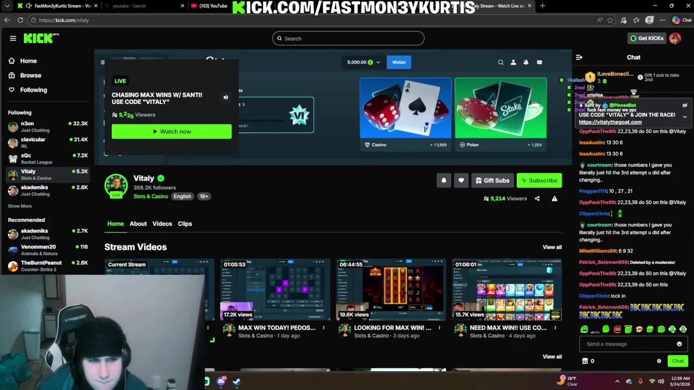Click Gift Subs button
The width and height of the screenshot is (694, 390).
tap(492, 181)
